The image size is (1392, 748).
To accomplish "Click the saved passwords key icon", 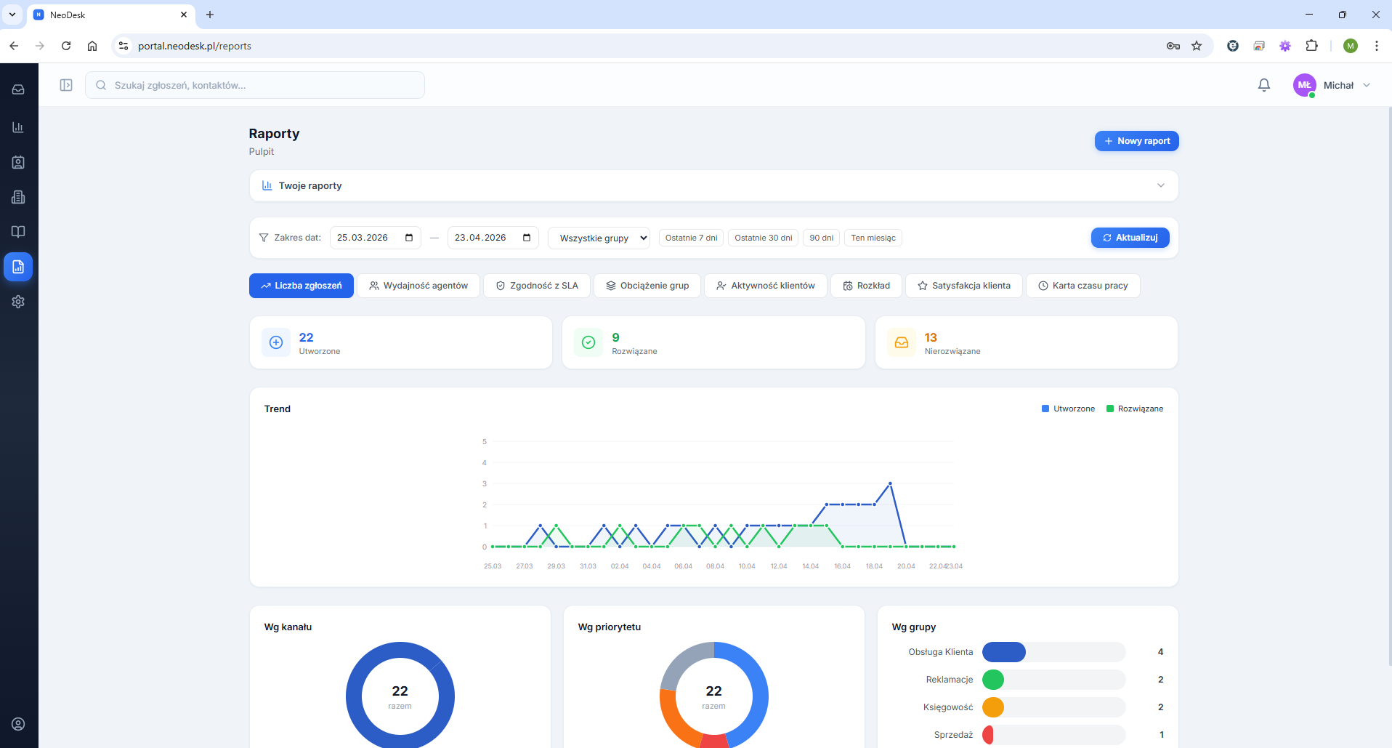I will click(1173, 46).
